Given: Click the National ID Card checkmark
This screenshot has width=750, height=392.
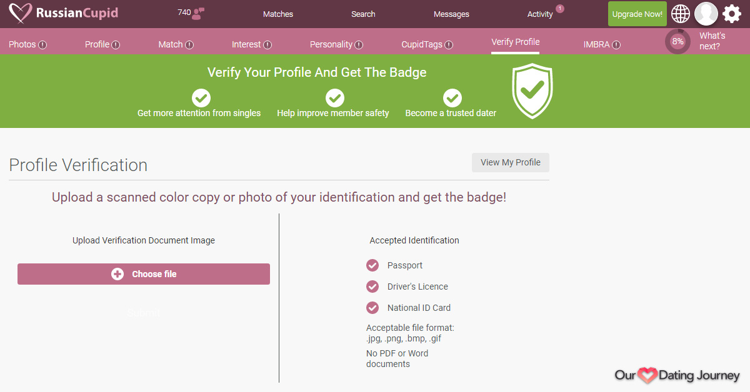Looking at the screenshot, I should [x=372, y=308].
